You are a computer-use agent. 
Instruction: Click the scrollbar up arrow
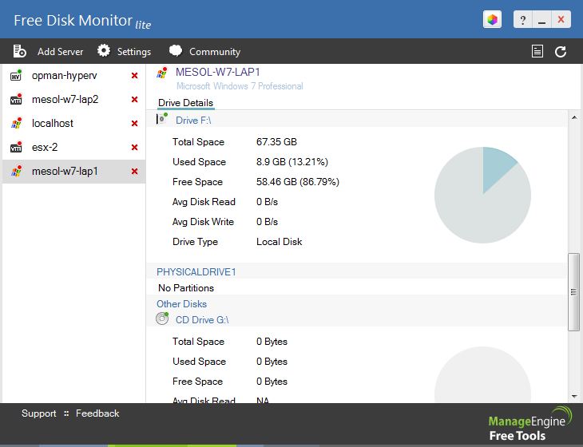point(574,118)
